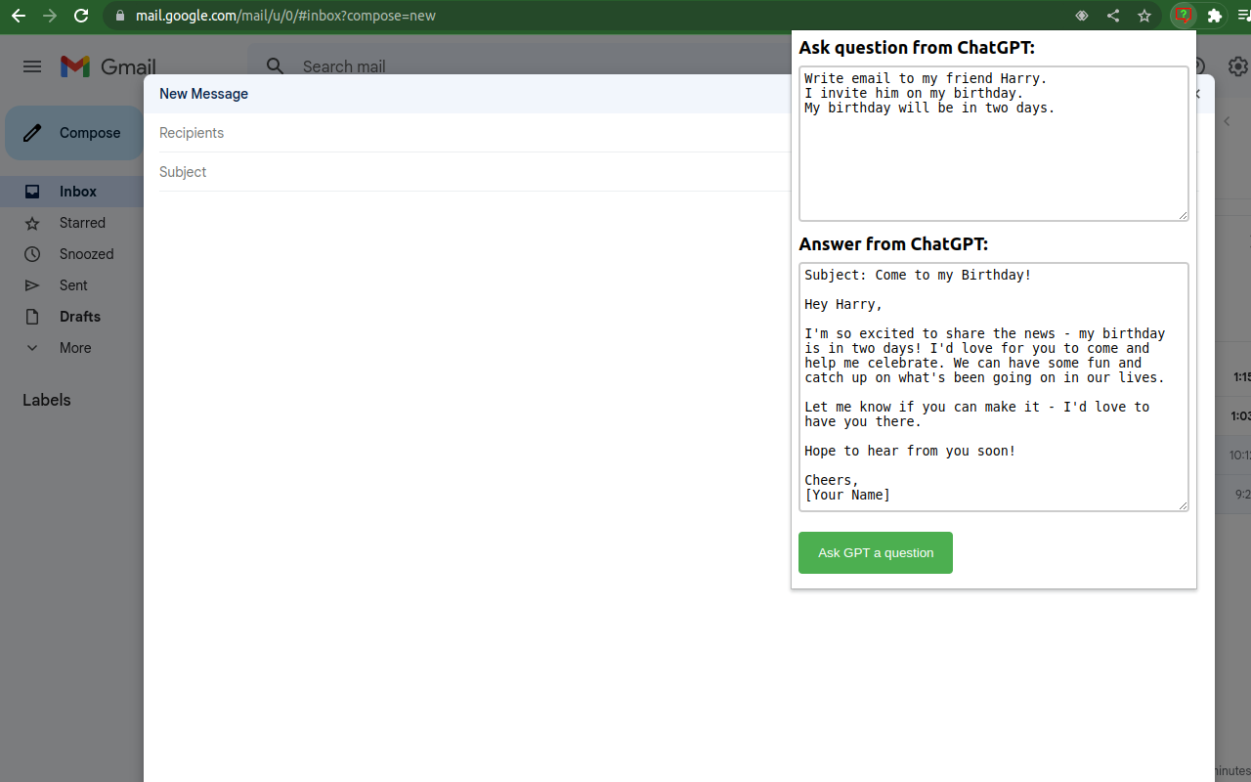Screen dimensions: 1251x782
Task: Click the search magnifier icon
Action: tap(276, 66)
